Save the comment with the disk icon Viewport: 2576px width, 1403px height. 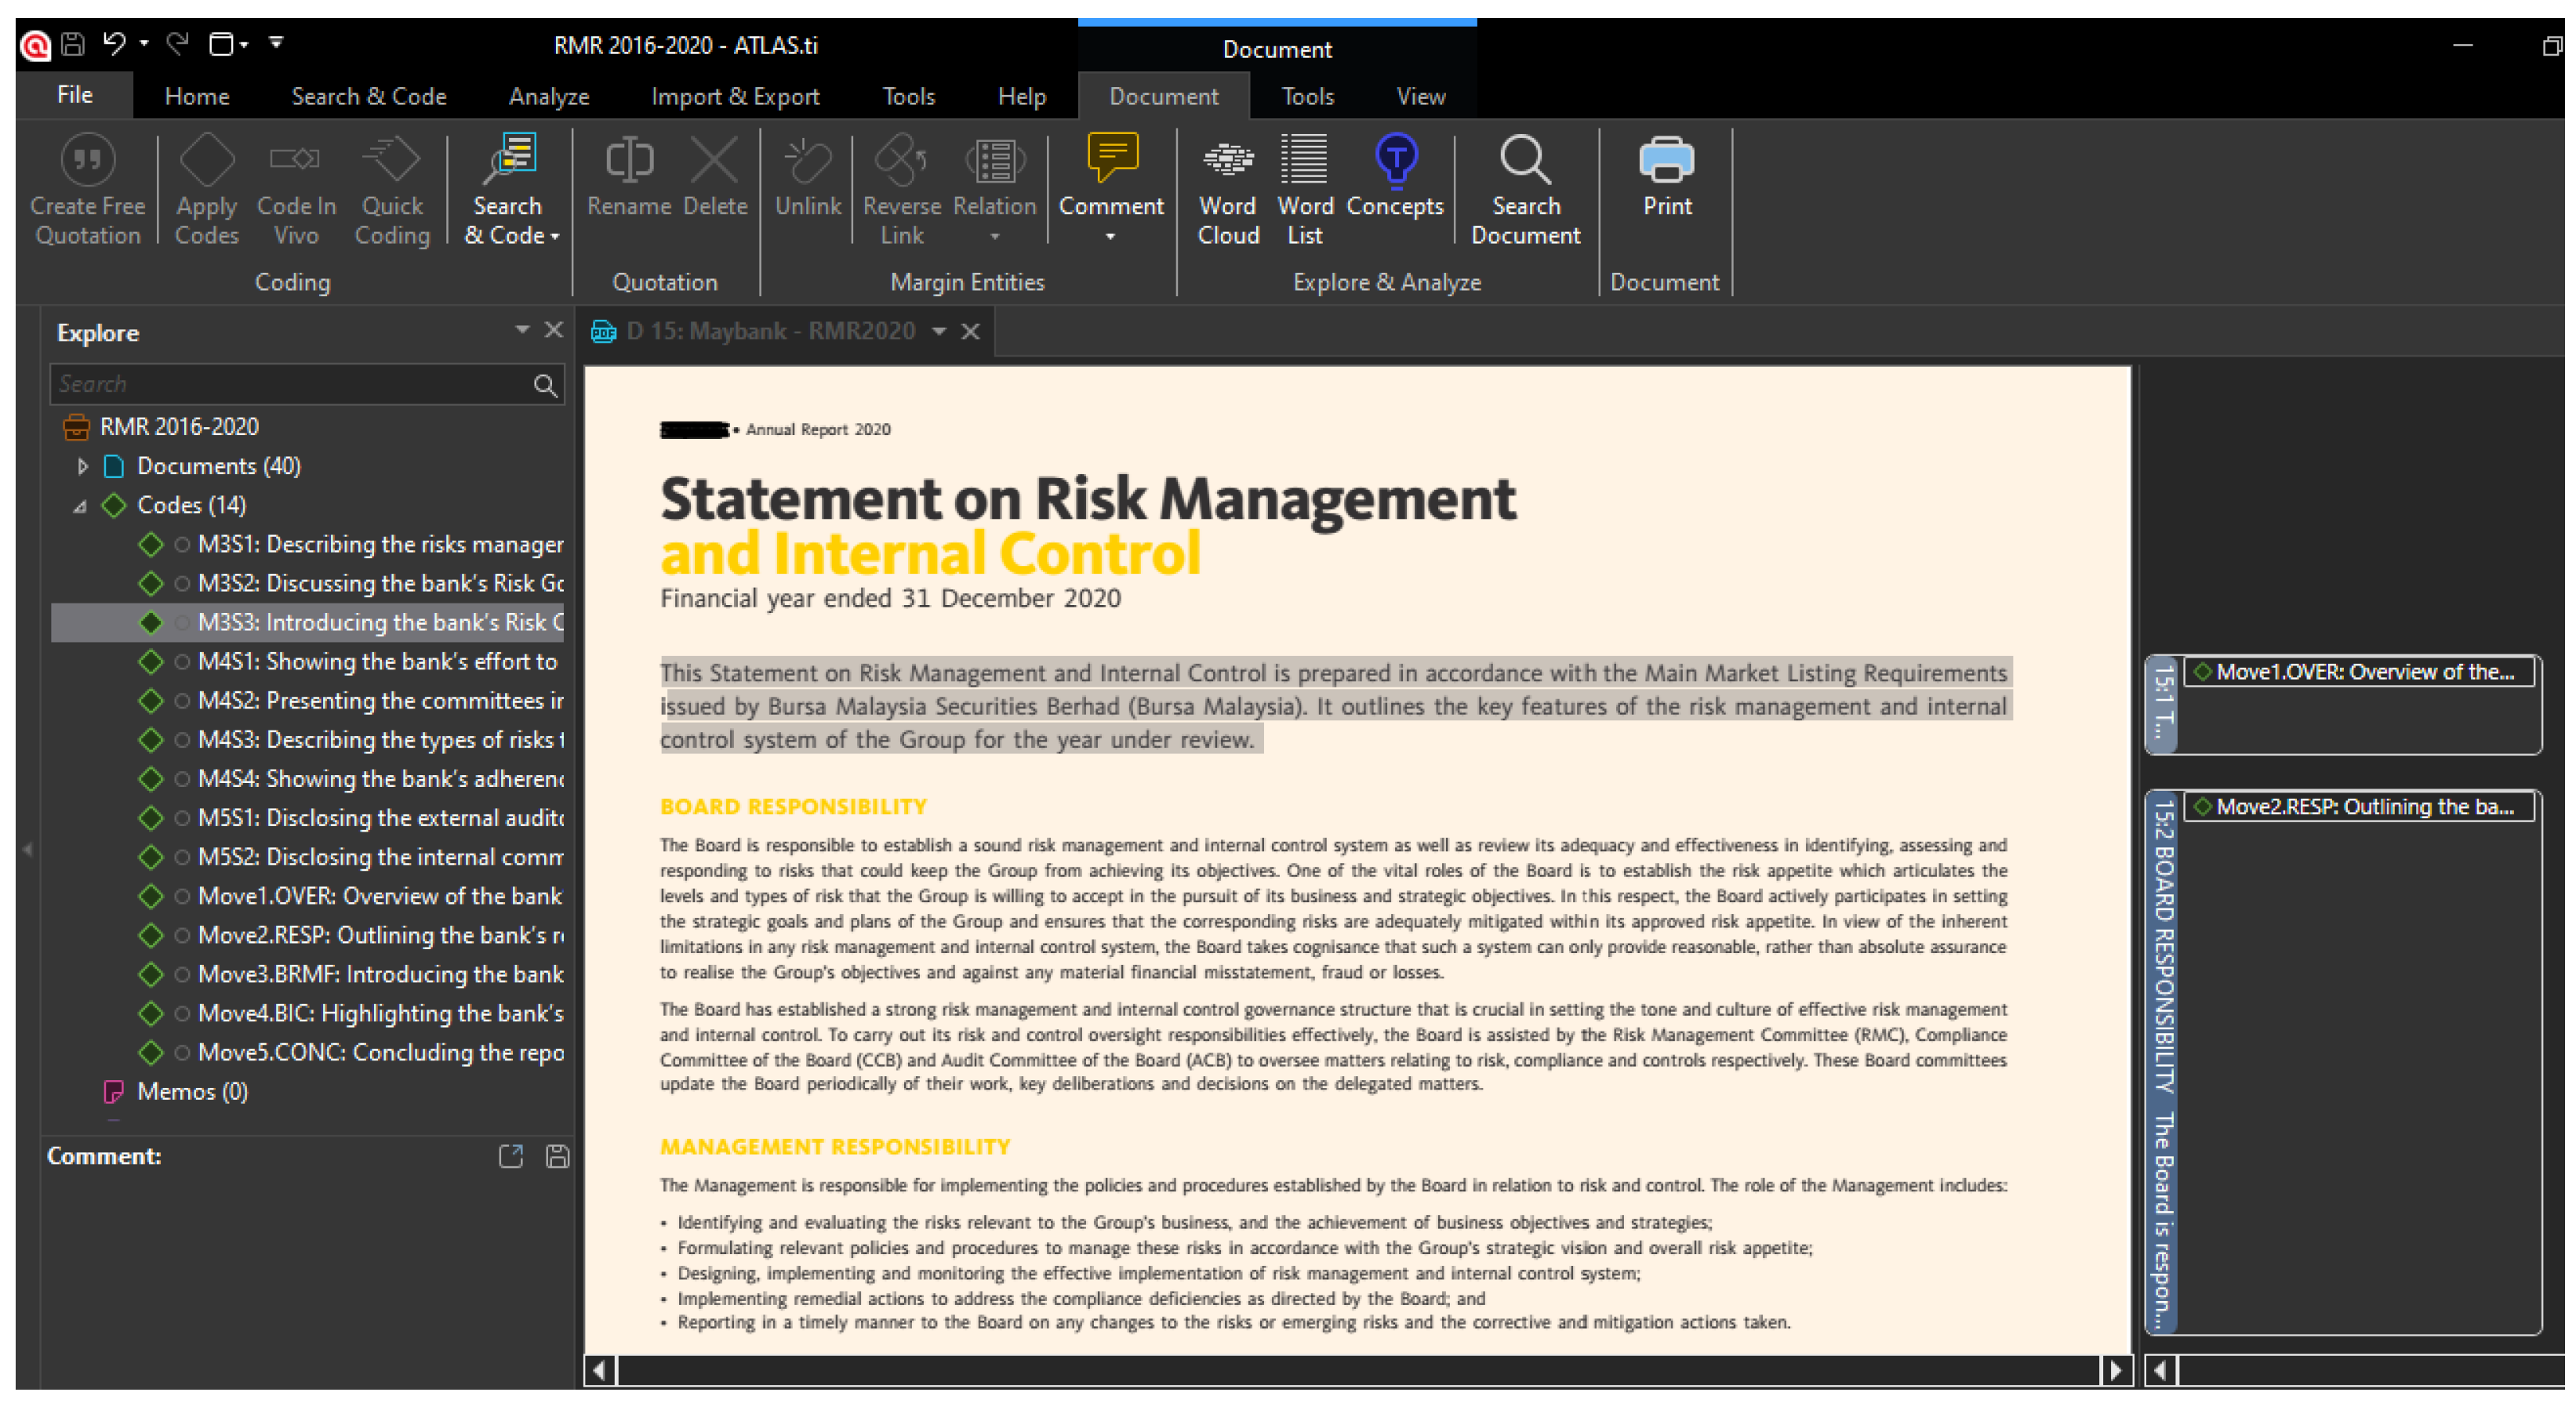tap(557, 1156)
